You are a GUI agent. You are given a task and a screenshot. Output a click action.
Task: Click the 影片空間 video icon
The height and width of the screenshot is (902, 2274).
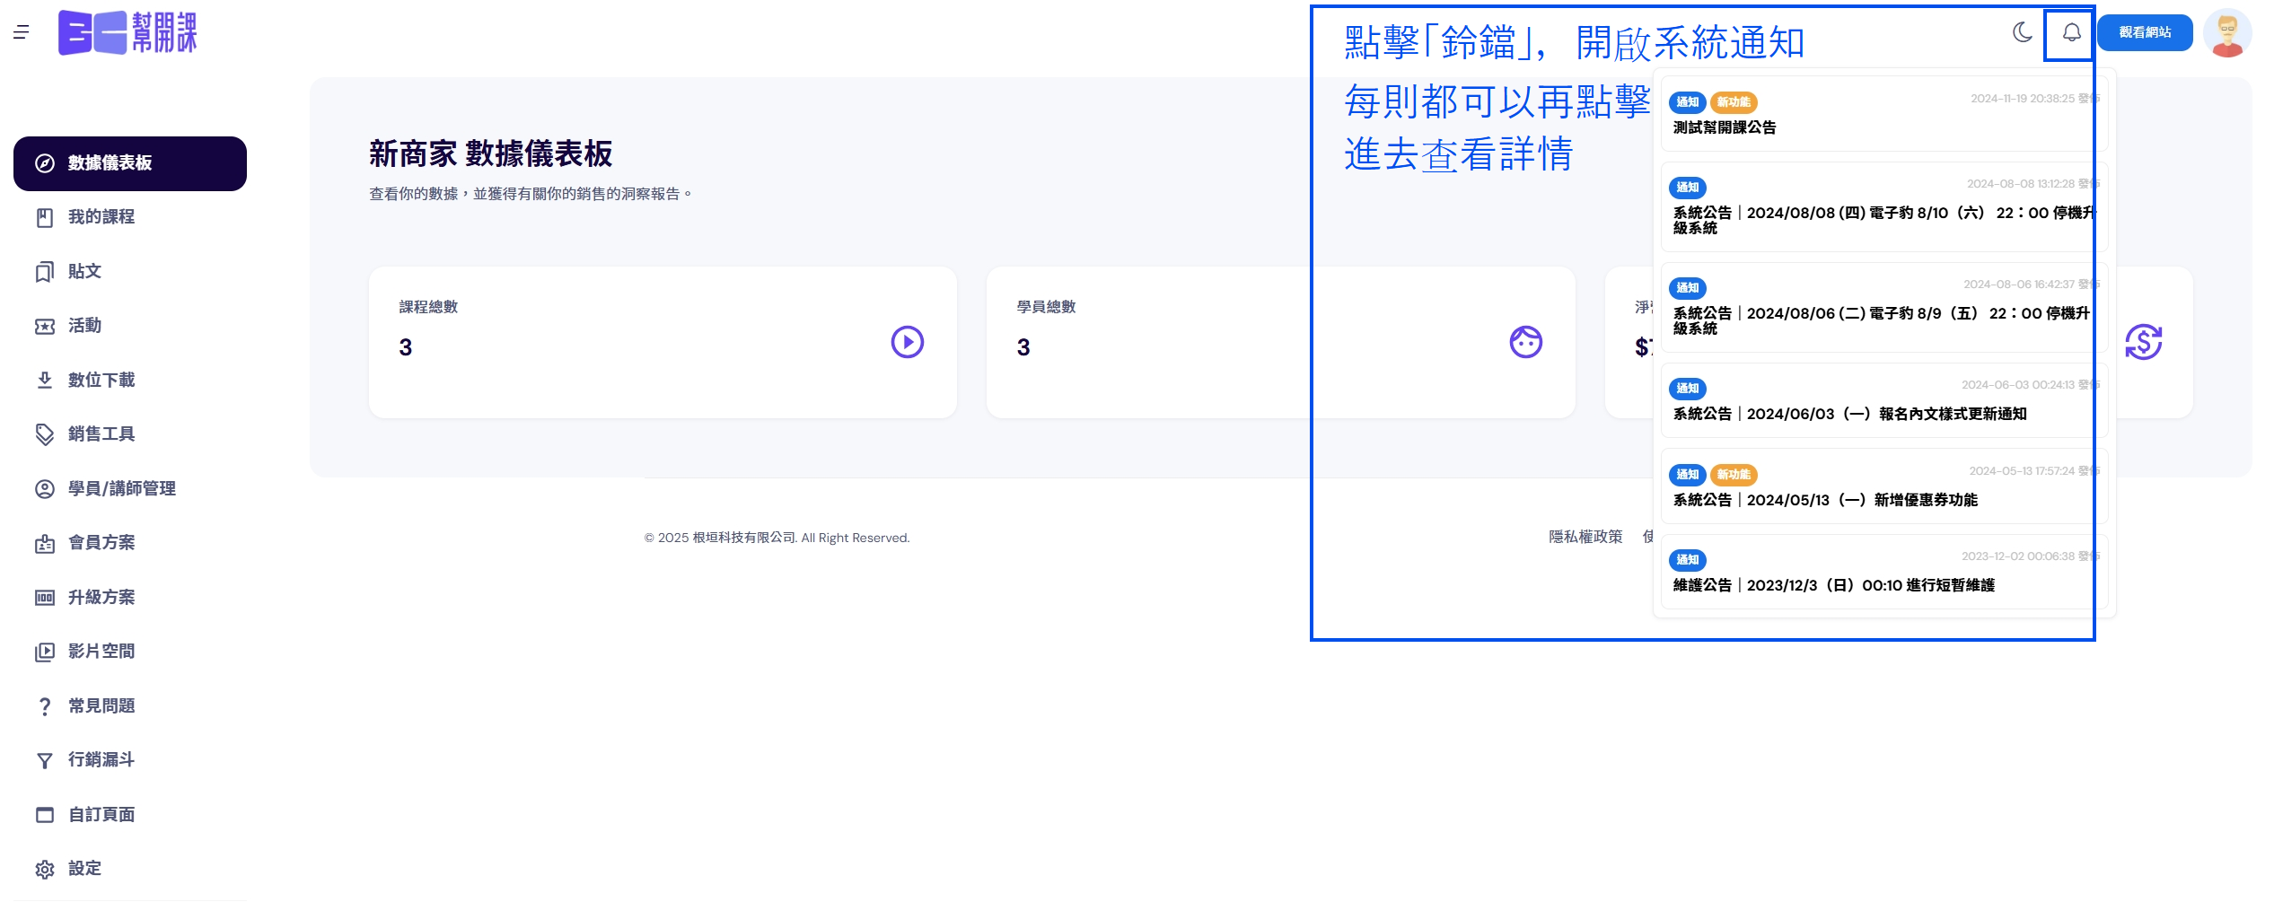pos(44,652)
